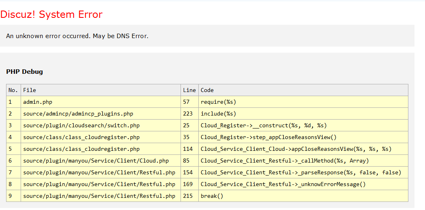Click '_parseResponse(%s, false, false)' code cell
The width and height of the screenshot is (425, 210).
click(303, 173)
